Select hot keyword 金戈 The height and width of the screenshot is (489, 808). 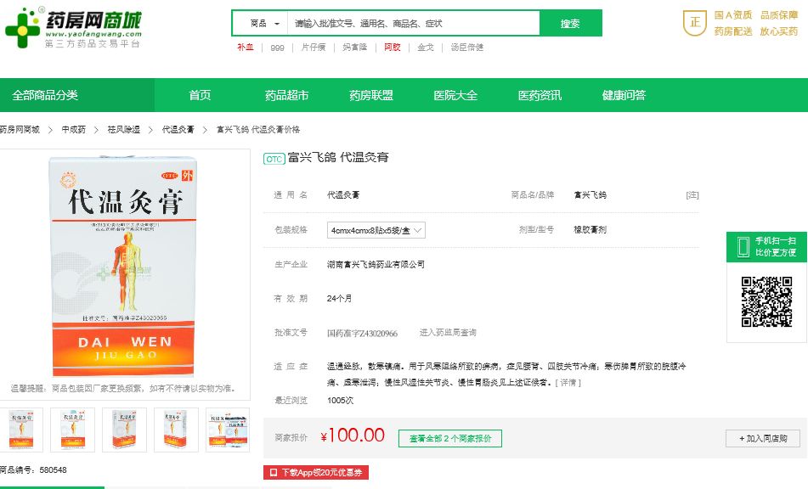tap(426, 48)
